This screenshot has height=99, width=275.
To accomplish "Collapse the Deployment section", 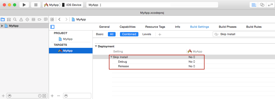I will pyautogui.click(x=96, y=46).
